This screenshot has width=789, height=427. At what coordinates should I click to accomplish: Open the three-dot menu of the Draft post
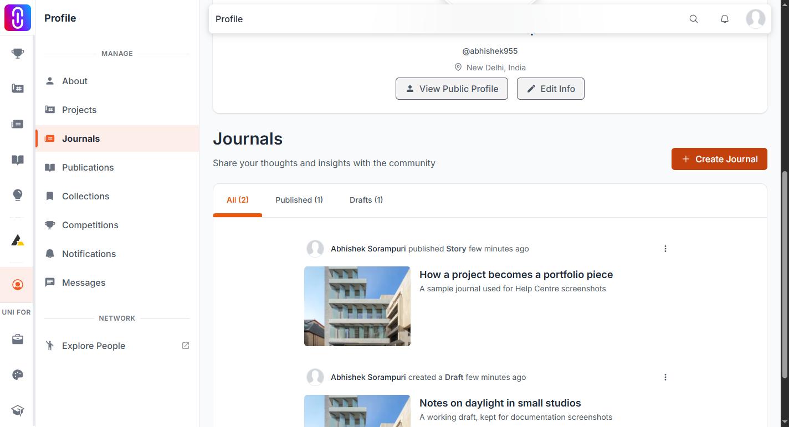tap(665, 377)
